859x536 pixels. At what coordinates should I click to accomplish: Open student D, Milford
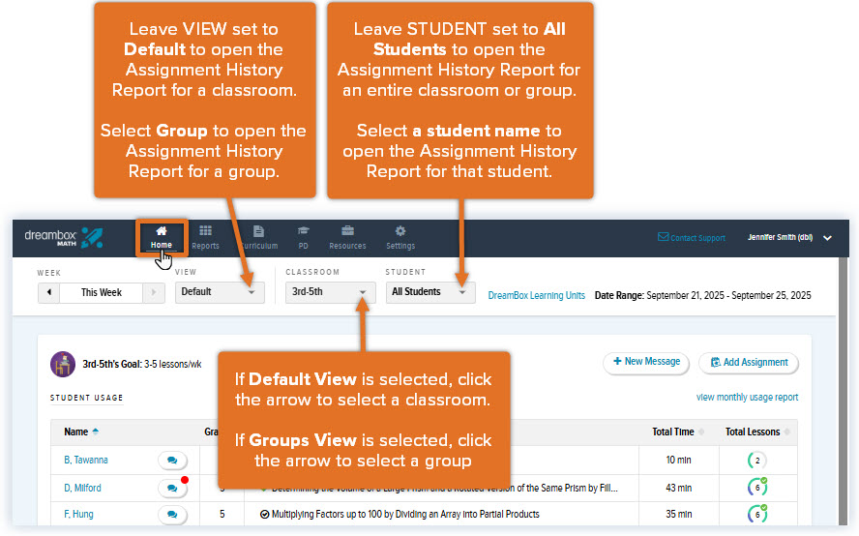(83, 488)
